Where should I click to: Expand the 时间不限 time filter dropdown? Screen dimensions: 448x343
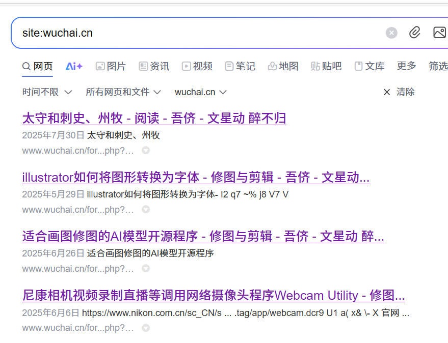click(x=47, y=92)
